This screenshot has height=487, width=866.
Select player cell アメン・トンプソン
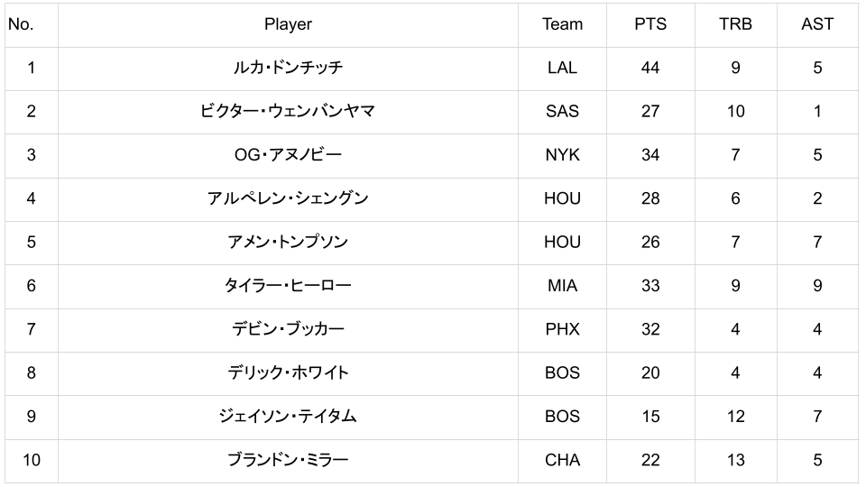288,242
